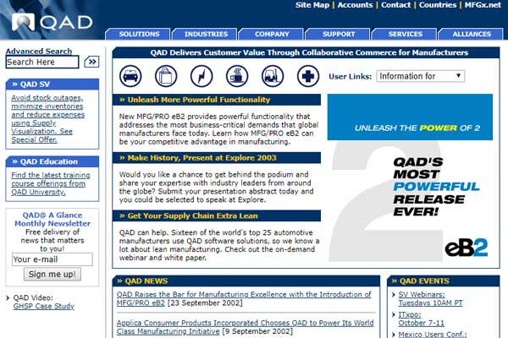This screenshot has width=508, height=338.
Task: Open the Applica Consumer Products news link
Action: 245,327
